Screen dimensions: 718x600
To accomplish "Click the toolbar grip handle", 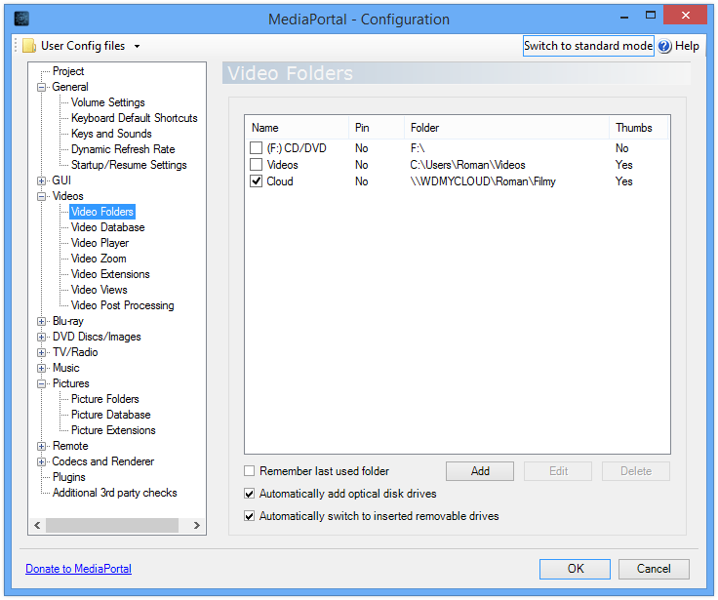I will [16, 46].
